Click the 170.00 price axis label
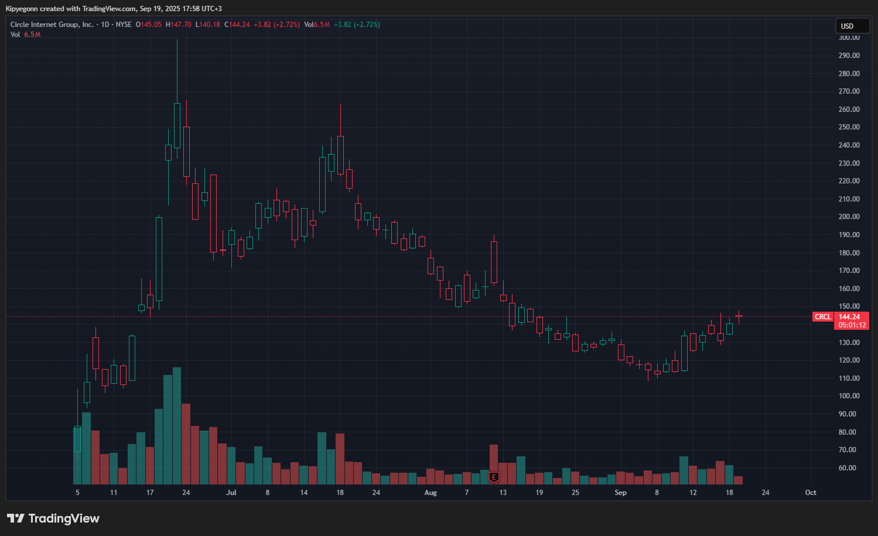Image resolution: width=878 pixels, height=536 pixels. [849, 271]
